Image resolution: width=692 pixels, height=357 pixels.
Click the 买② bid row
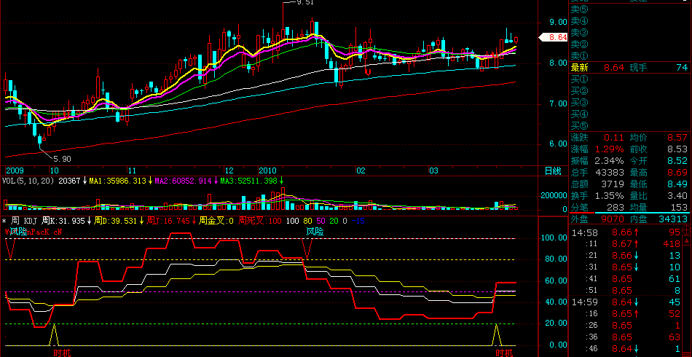(x=628, y=91)
